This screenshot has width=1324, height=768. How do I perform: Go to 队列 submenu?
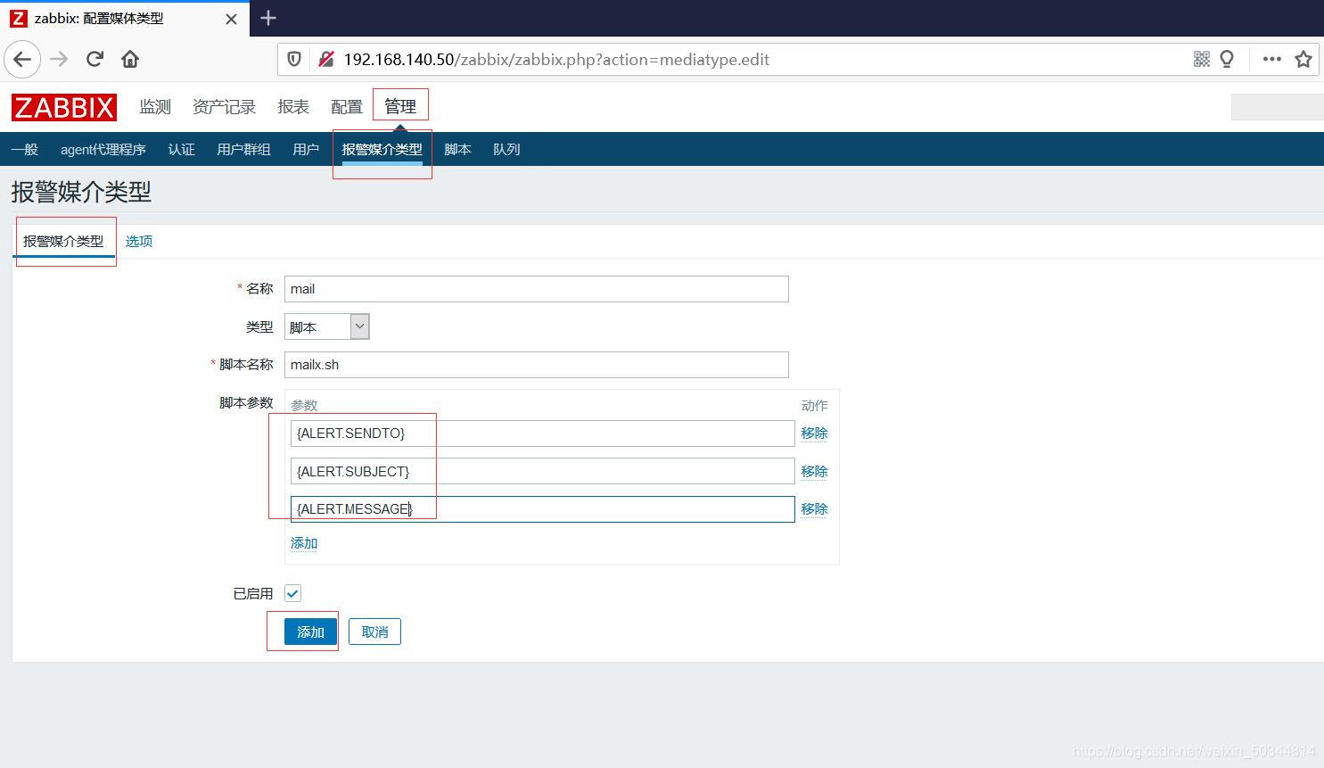tap(506, 149)
